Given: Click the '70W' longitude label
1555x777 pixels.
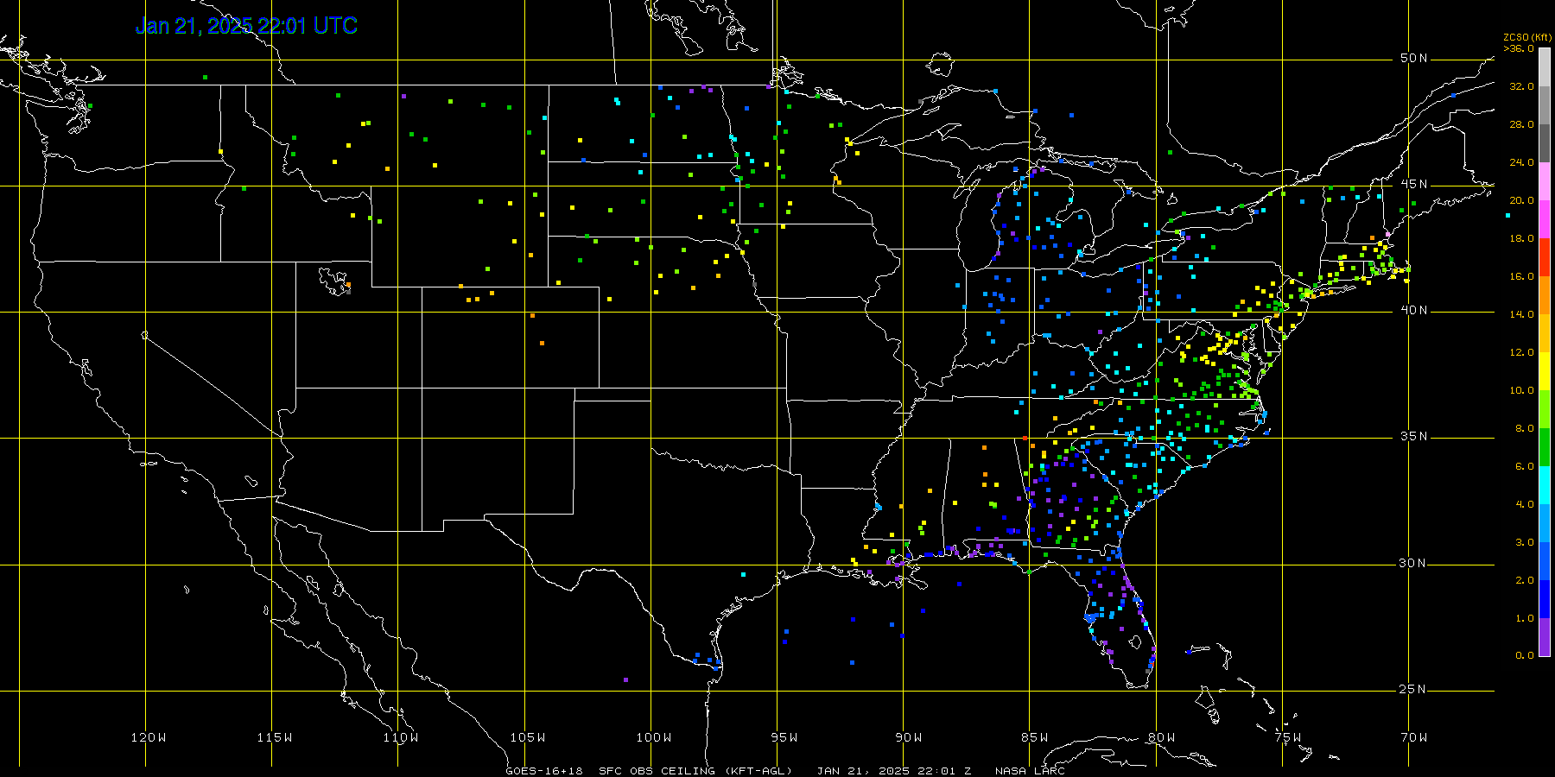Looking at the screenshot, I should click(x=1414, y=737).
